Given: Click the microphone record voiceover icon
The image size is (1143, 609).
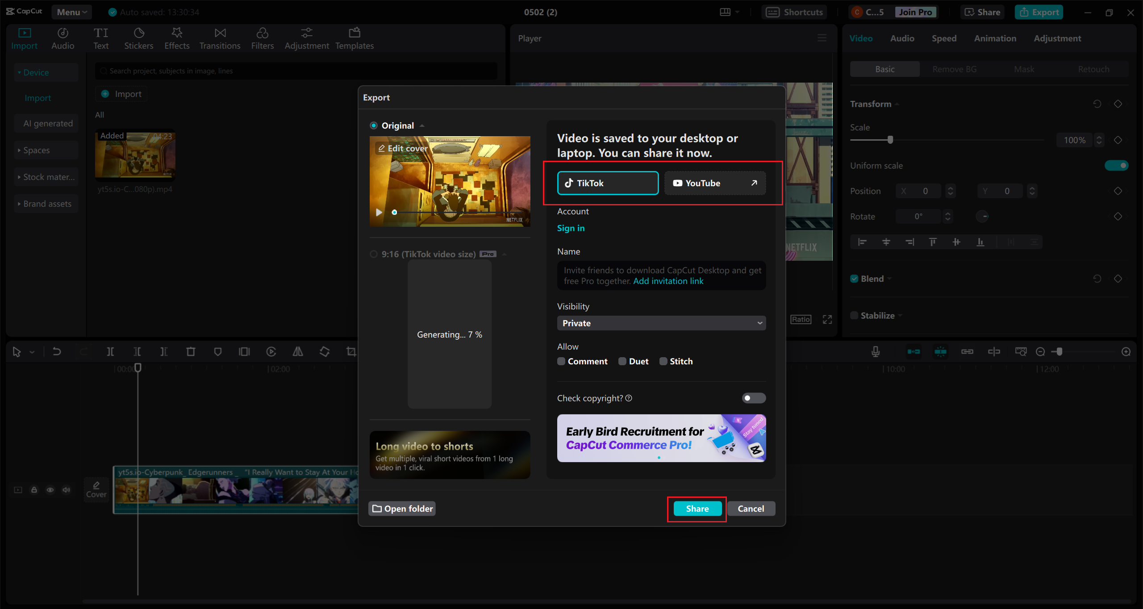Looking at the screenshot, I should point(876,352).
